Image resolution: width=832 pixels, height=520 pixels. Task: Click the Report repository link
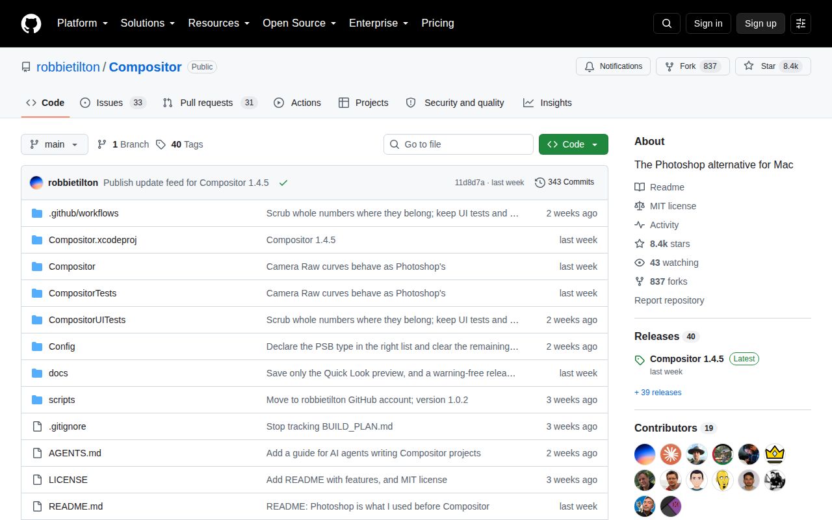tap(669, 300)
